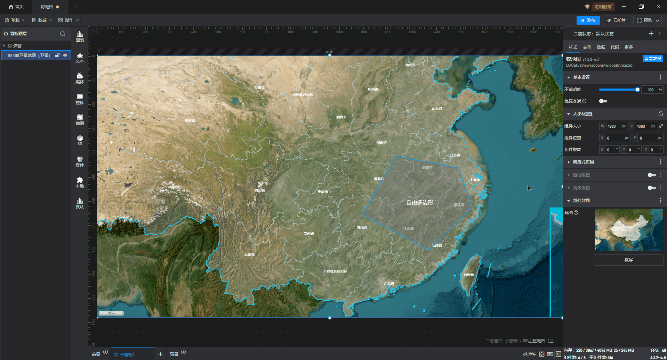The width and height of the screenshot is (667, 360).
Task: Click the help icon next to 鼠标穿透
Action: pyautogui.click(x=584, y=101)
